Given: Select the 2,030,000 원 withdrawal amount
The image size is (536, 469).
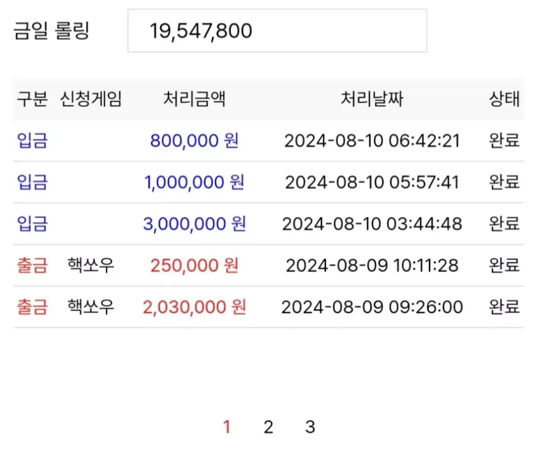Looking at the screenshot, I should [x=194, y=307].
